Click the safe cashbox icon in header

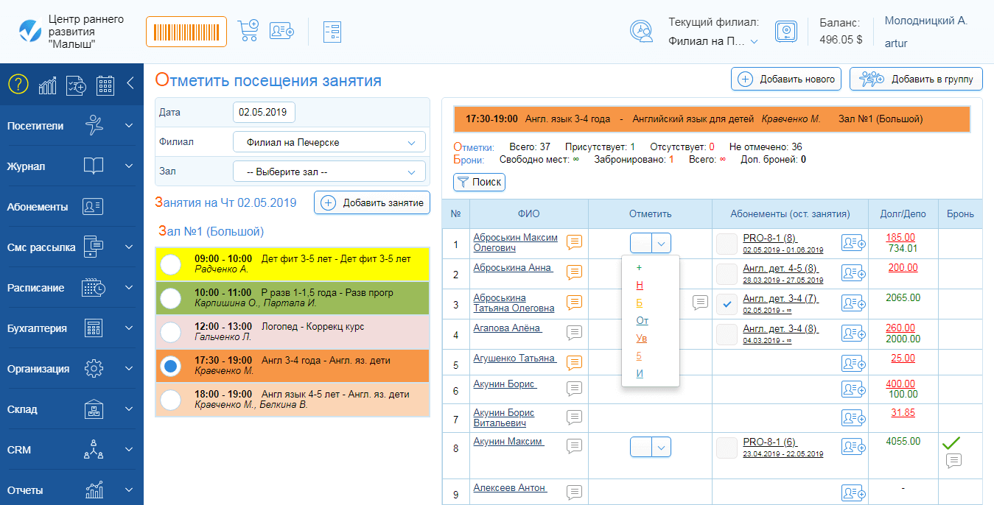tap(786, 32)
